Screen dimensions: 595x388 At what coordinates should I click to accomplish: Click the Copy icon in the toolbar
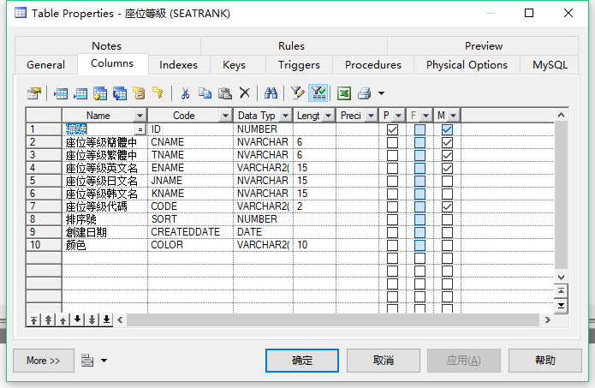[205, 93]
